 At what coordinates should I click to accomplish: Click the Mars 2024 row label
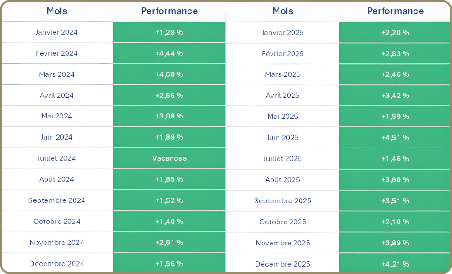point(57,74)
